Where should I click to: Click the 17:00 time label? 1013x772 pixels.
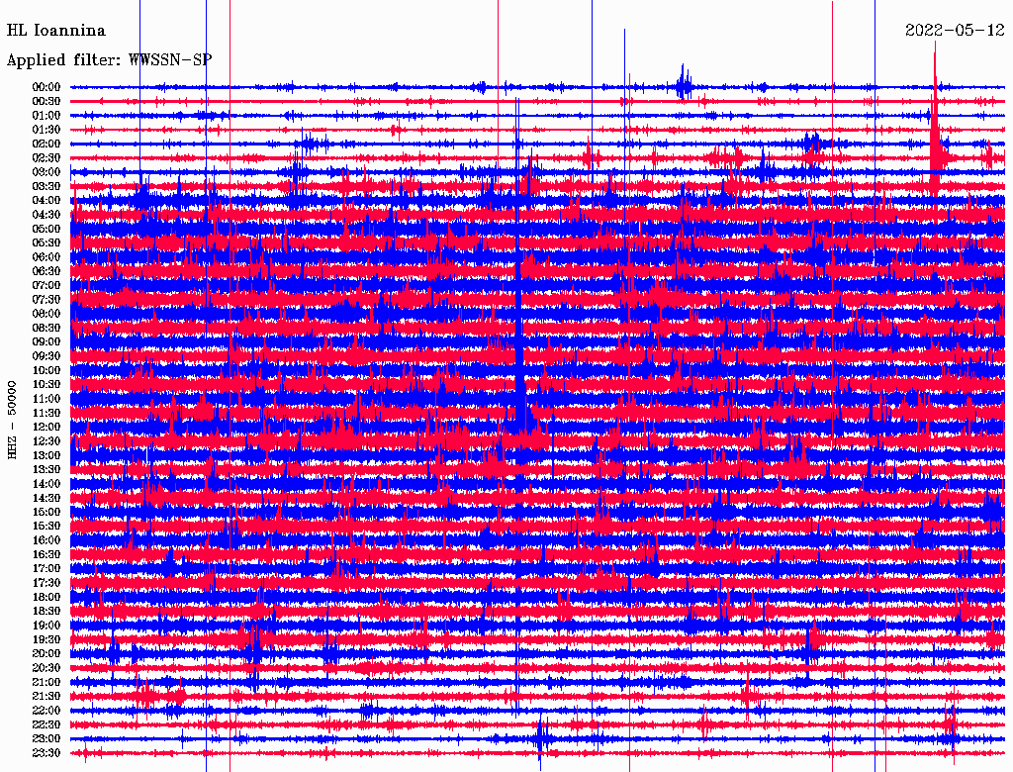[46, 569]
